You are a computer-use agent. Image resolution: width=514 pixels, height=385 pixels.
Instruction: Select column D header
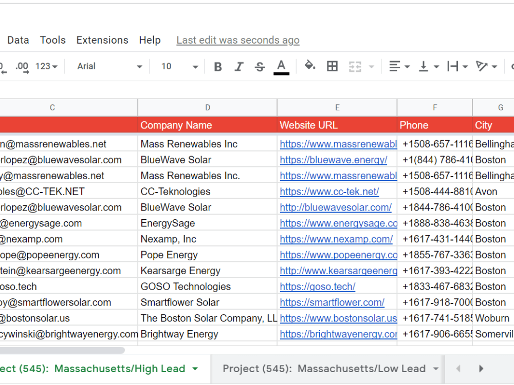click(x=208, y=107)
